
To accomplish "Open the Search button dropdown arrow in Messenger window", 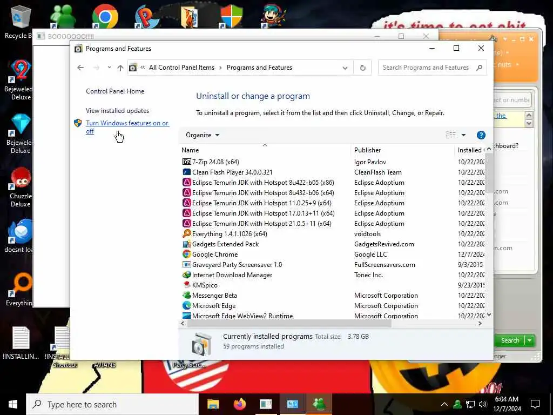I will pos(530,340).
